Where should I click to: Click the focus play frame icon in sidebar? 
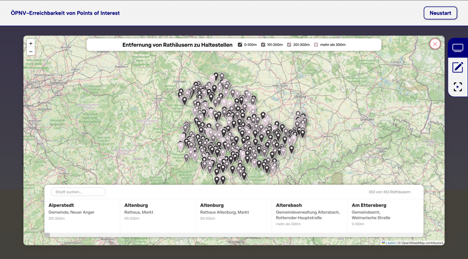pos(457,87)
